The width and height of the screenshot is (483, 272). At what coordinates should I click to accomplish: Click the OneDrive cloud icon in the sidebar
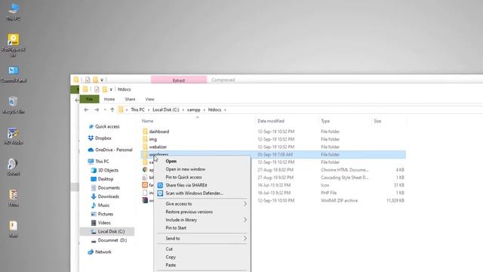[91, 150]
